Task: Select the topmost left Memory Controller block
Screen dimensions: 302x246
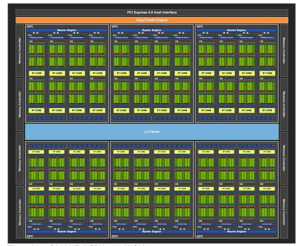Action: tap(19, 50)
